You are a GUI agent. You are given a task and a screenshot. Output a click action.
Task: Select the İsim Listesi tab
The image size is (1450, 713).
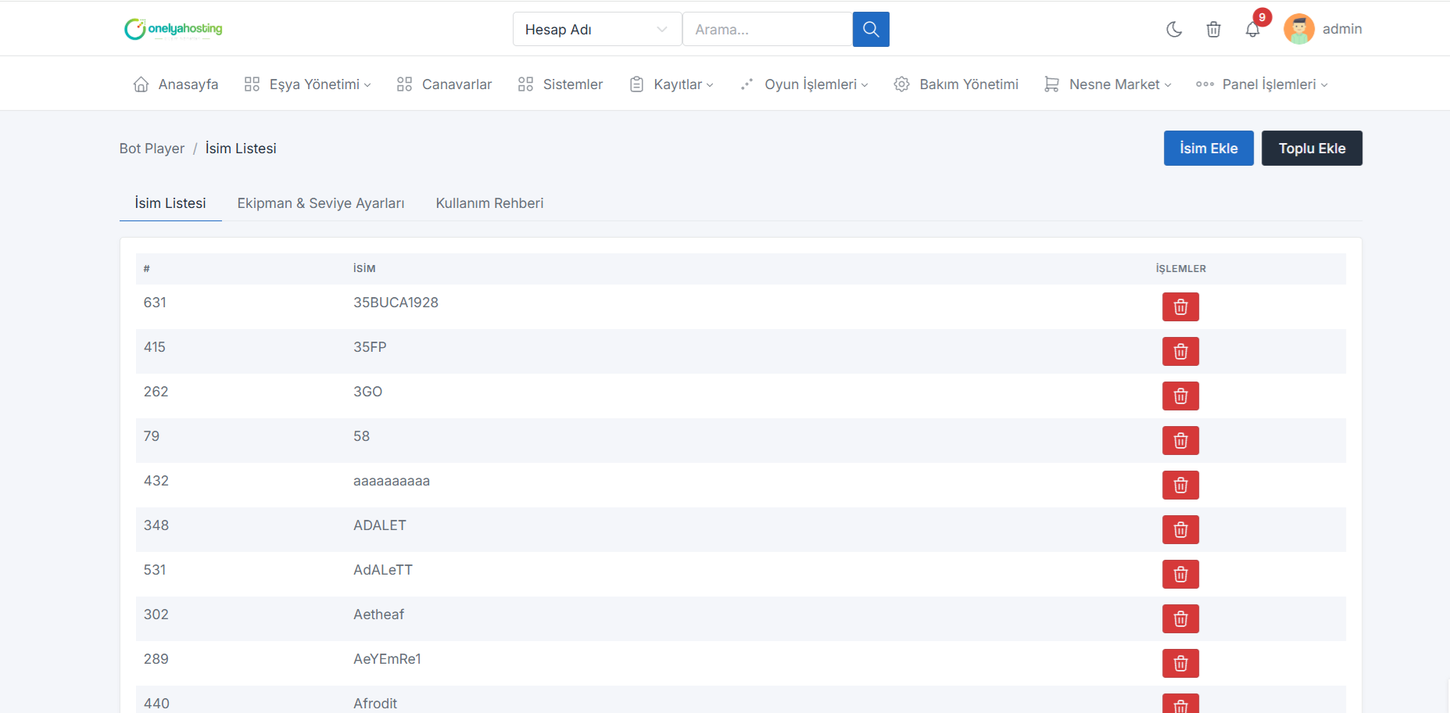[x=170, y=203]
